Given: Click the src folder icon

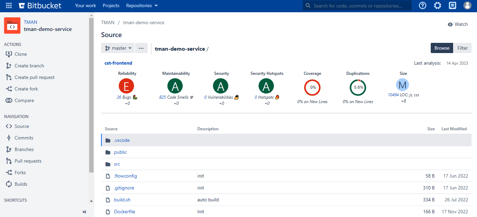Looking at the screenshot, I should (x=108, y=164).
